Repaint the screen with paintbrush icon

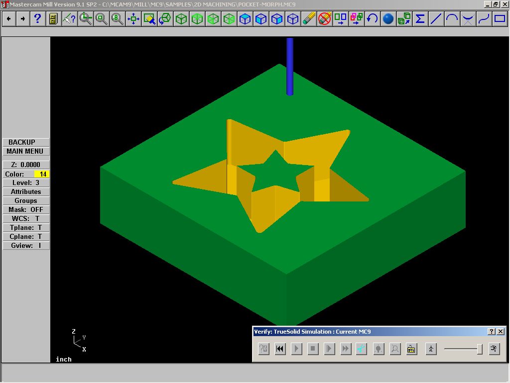tap(149, 19)
